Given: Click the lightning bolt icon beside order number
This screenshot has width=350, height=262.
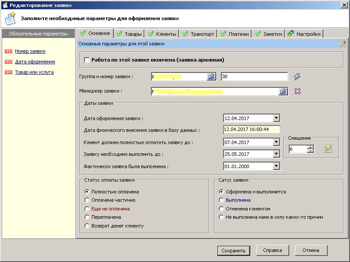Looking at the screenshot, I should coord(297,77).
